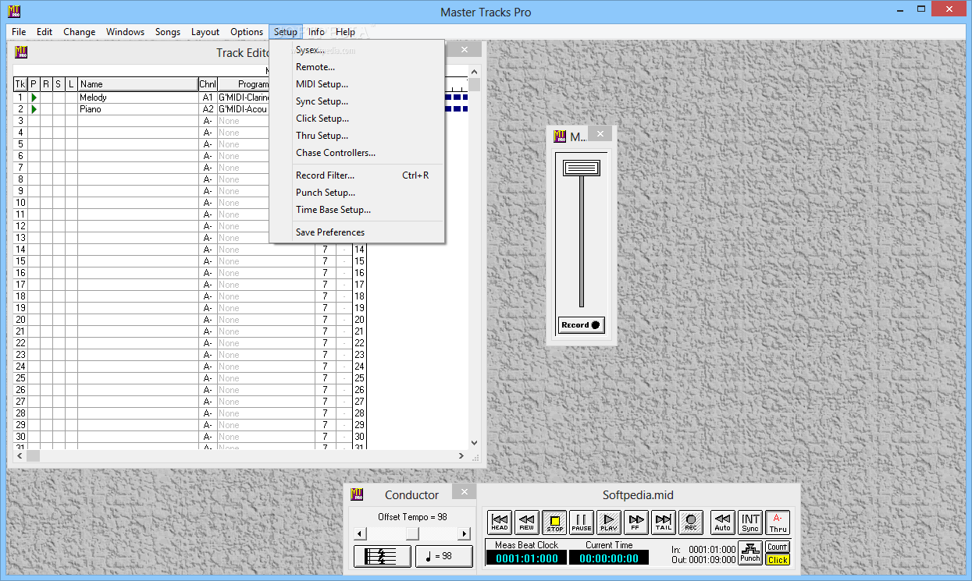Screen dimensions: 972x581
Task: Toggle play indicator for the Piano track
Action: 34,109
